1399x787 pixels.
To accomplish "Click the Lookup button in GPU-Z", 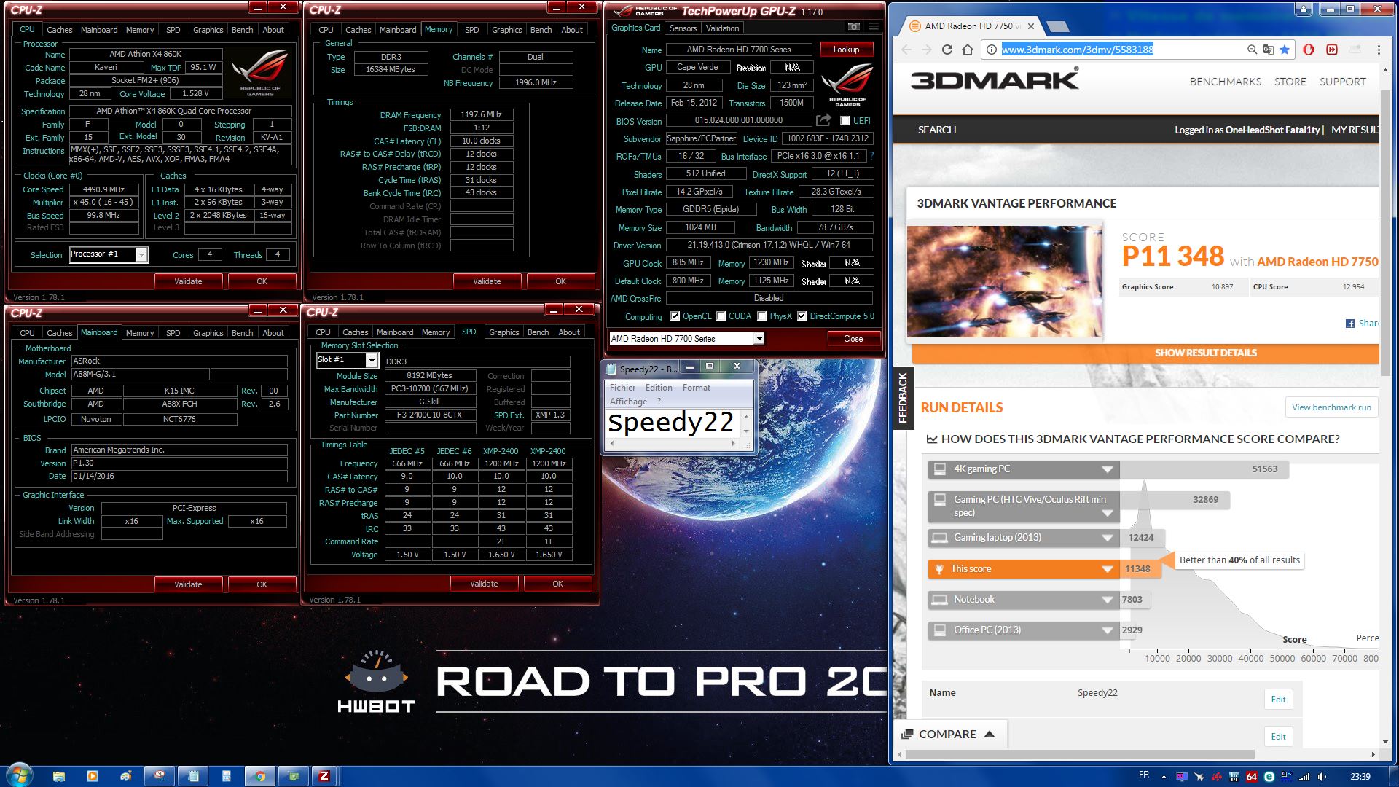I will (846, 50).
